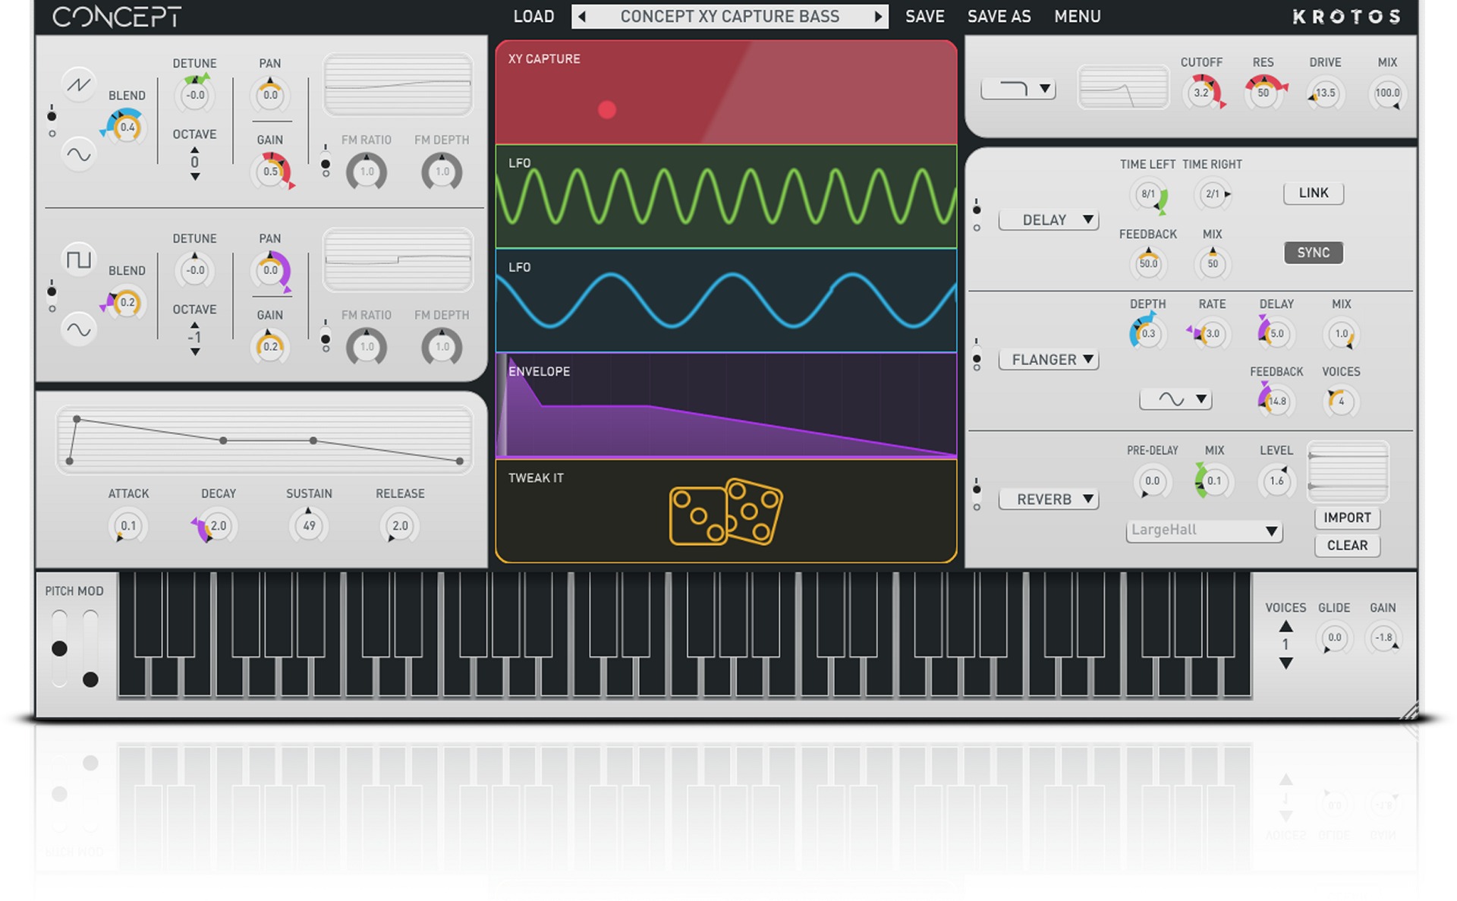The image size is (1457, 901).
Task: Select the sine waveform below oscillator one blend
Action: click(78, 155)
